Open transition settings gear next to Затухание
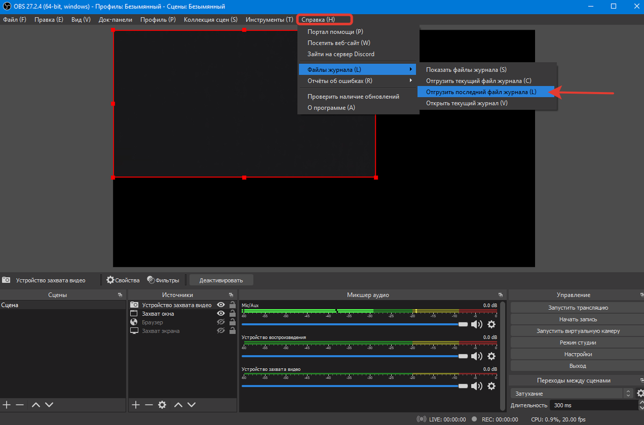Viewport: 644px width, 425px height. click(640, 393)
